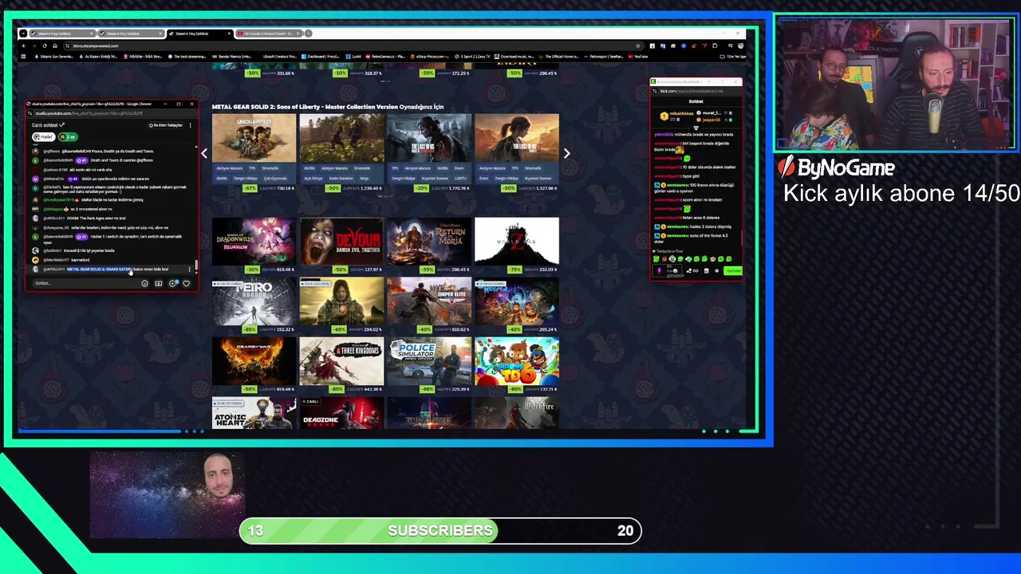Expand the Kick leaderboard chevron

(x=696, y=128)
